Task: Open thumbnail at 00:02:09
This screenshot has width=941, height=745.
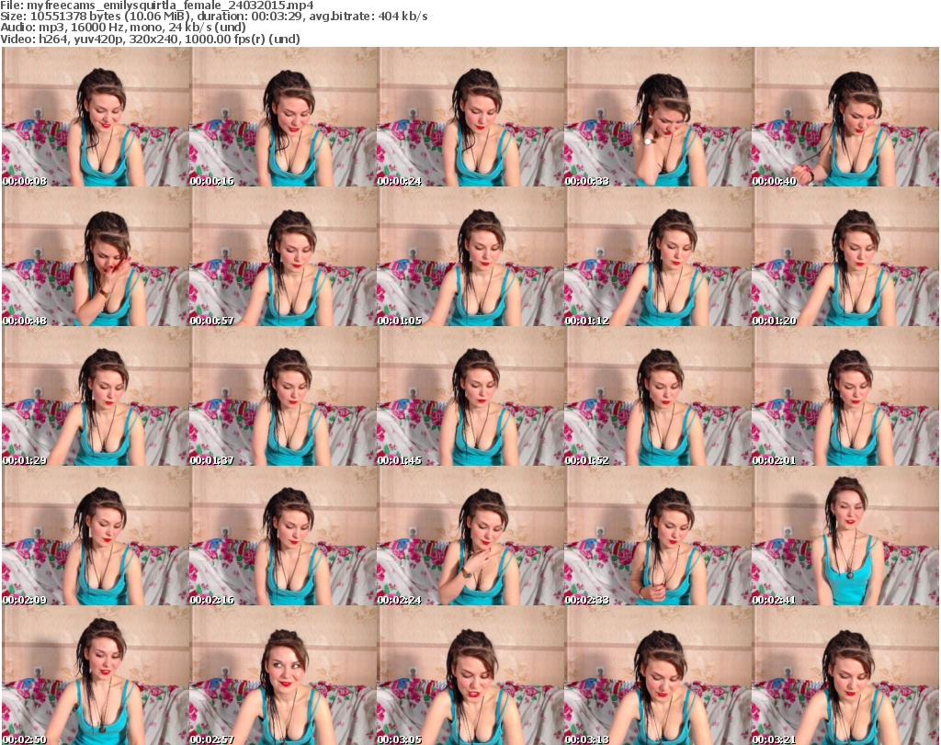Action: 96,536
